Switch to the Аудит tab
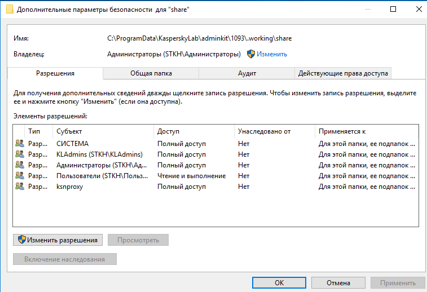The width and height of the screenshot is (427, 292). 247,73
